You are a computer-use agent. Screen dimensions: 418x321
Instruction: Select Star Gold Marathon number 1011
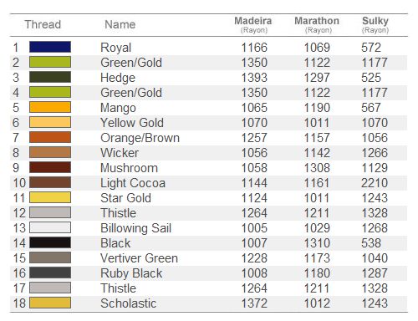(317, 198)
